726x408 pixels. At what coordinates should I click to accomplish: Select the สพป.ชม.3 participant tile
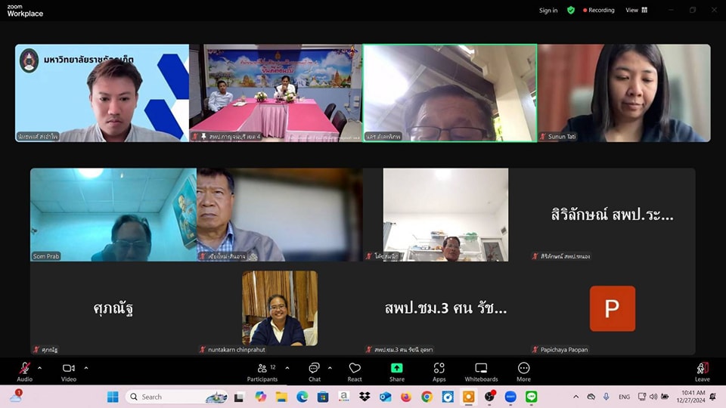click(446, 308)
